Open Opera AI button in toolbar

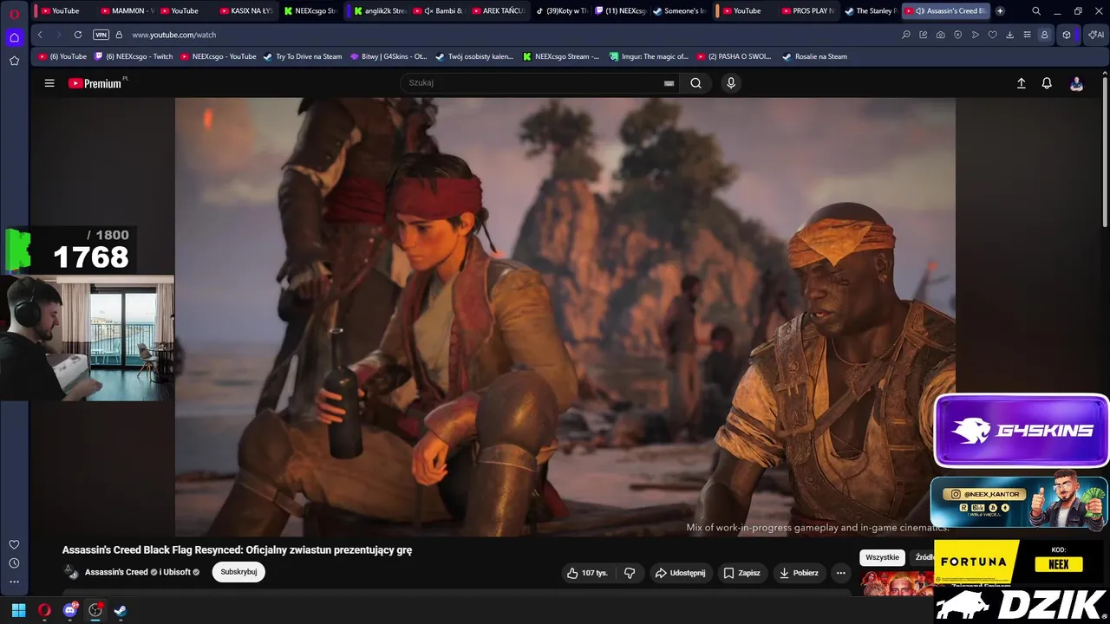[x=1096, y=35]
